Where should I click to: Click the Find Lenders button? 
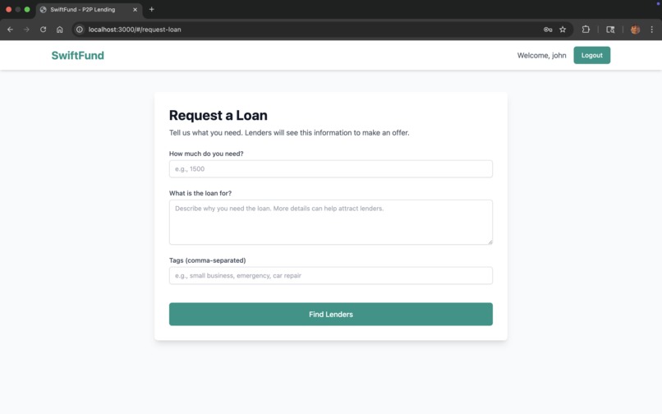click(x=330, y=315)
